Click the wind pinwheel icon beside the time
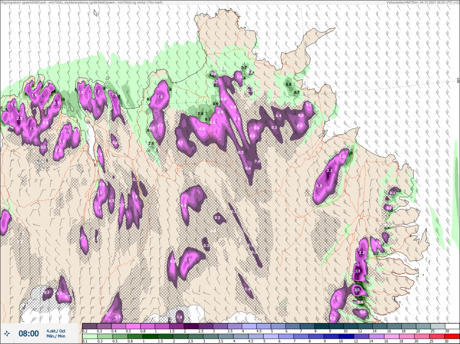Image resolution: width=460 pixels, height=344 pixels. (x=7, y=334)
